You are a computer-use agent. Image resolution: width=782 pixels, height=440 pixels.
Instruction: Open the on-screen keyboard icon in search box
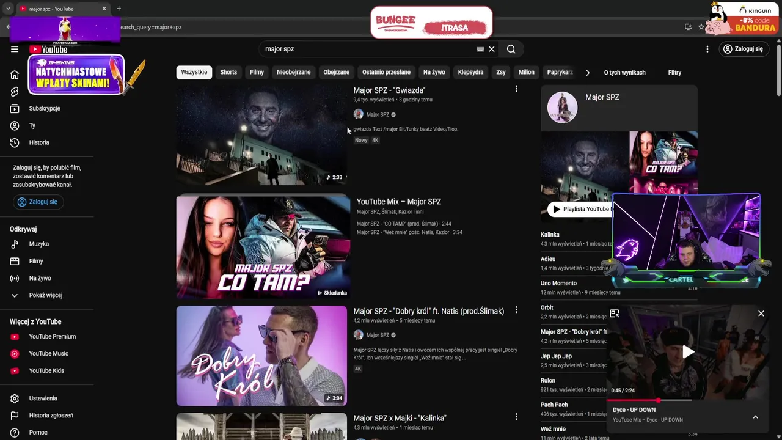coord(480,49)
